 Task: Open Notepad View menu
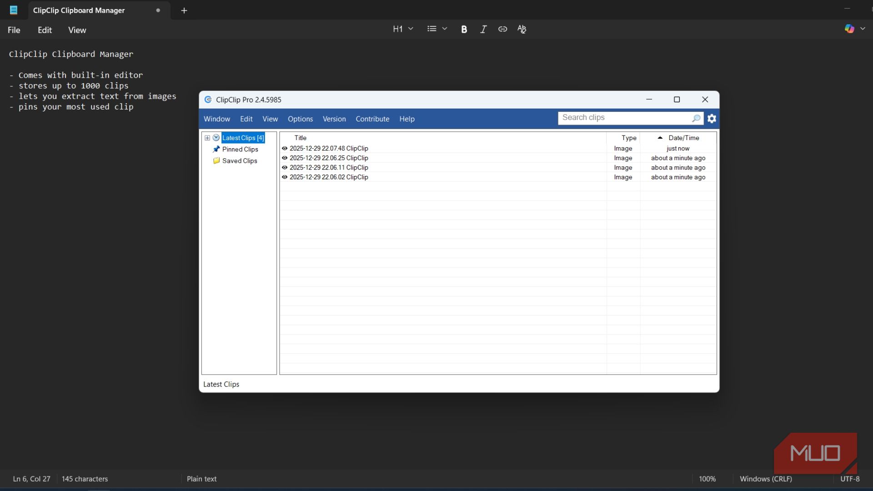[77, 30]
